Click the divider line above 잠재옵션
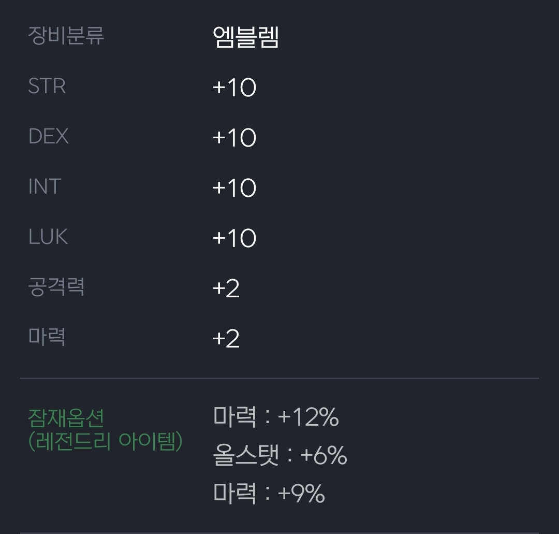The height and width of the screenshot is (534, 559). [x=279, y=379]
